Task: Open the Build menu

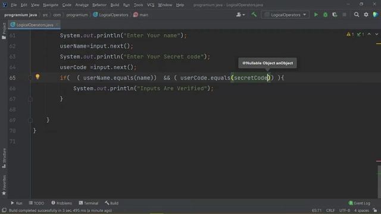Action: coord(115,5)
